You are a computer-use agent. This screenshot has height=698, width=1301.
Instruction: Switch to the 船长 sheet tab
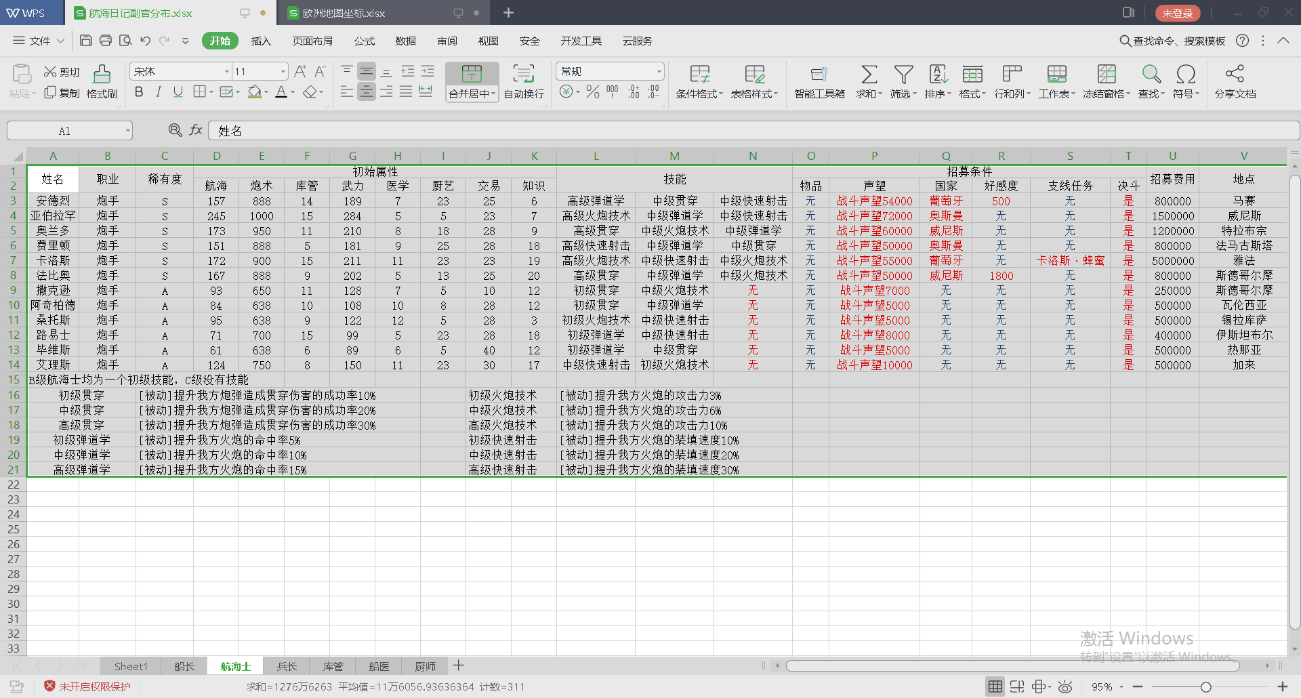point(184,666)
